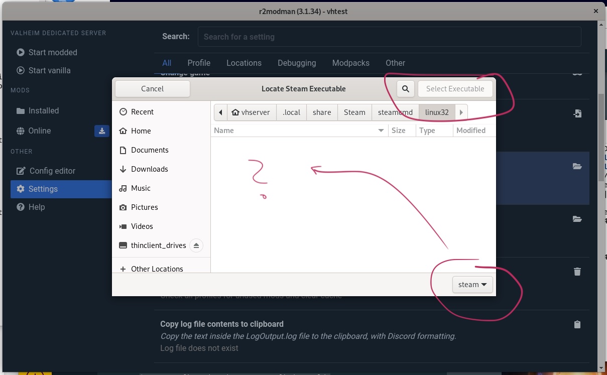This screenshot has width=607, height=375.
Task: Open the Modpacks settings tab
Action: [x=350, y=63]
